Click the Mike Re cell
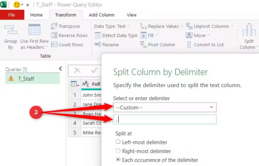Viewport: 259px width, 166px height. pos(91,132)
